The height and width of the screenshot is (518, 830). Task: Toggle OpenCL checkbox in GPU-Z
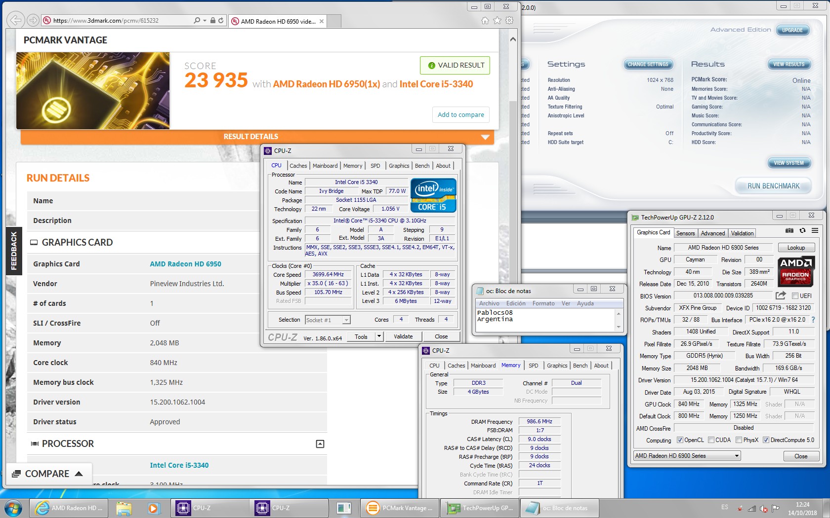[x=680, y=440]
